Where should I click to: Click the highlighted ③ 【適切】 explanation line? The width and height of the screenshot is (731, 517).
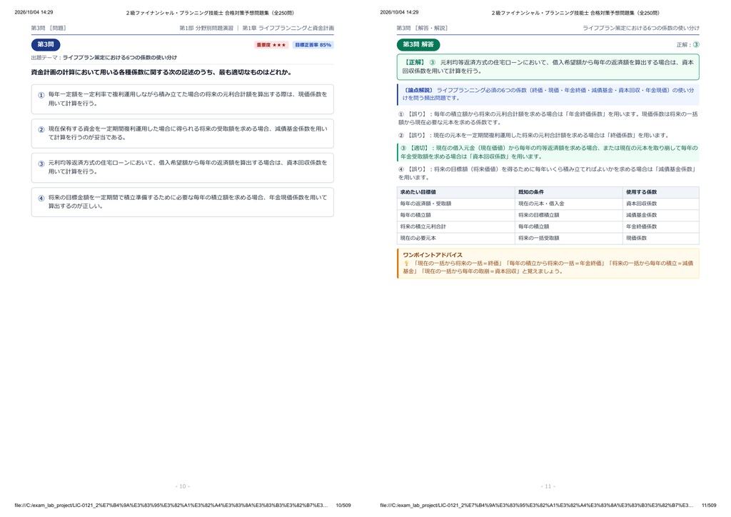pyautogui.click(x=548, y=152)
